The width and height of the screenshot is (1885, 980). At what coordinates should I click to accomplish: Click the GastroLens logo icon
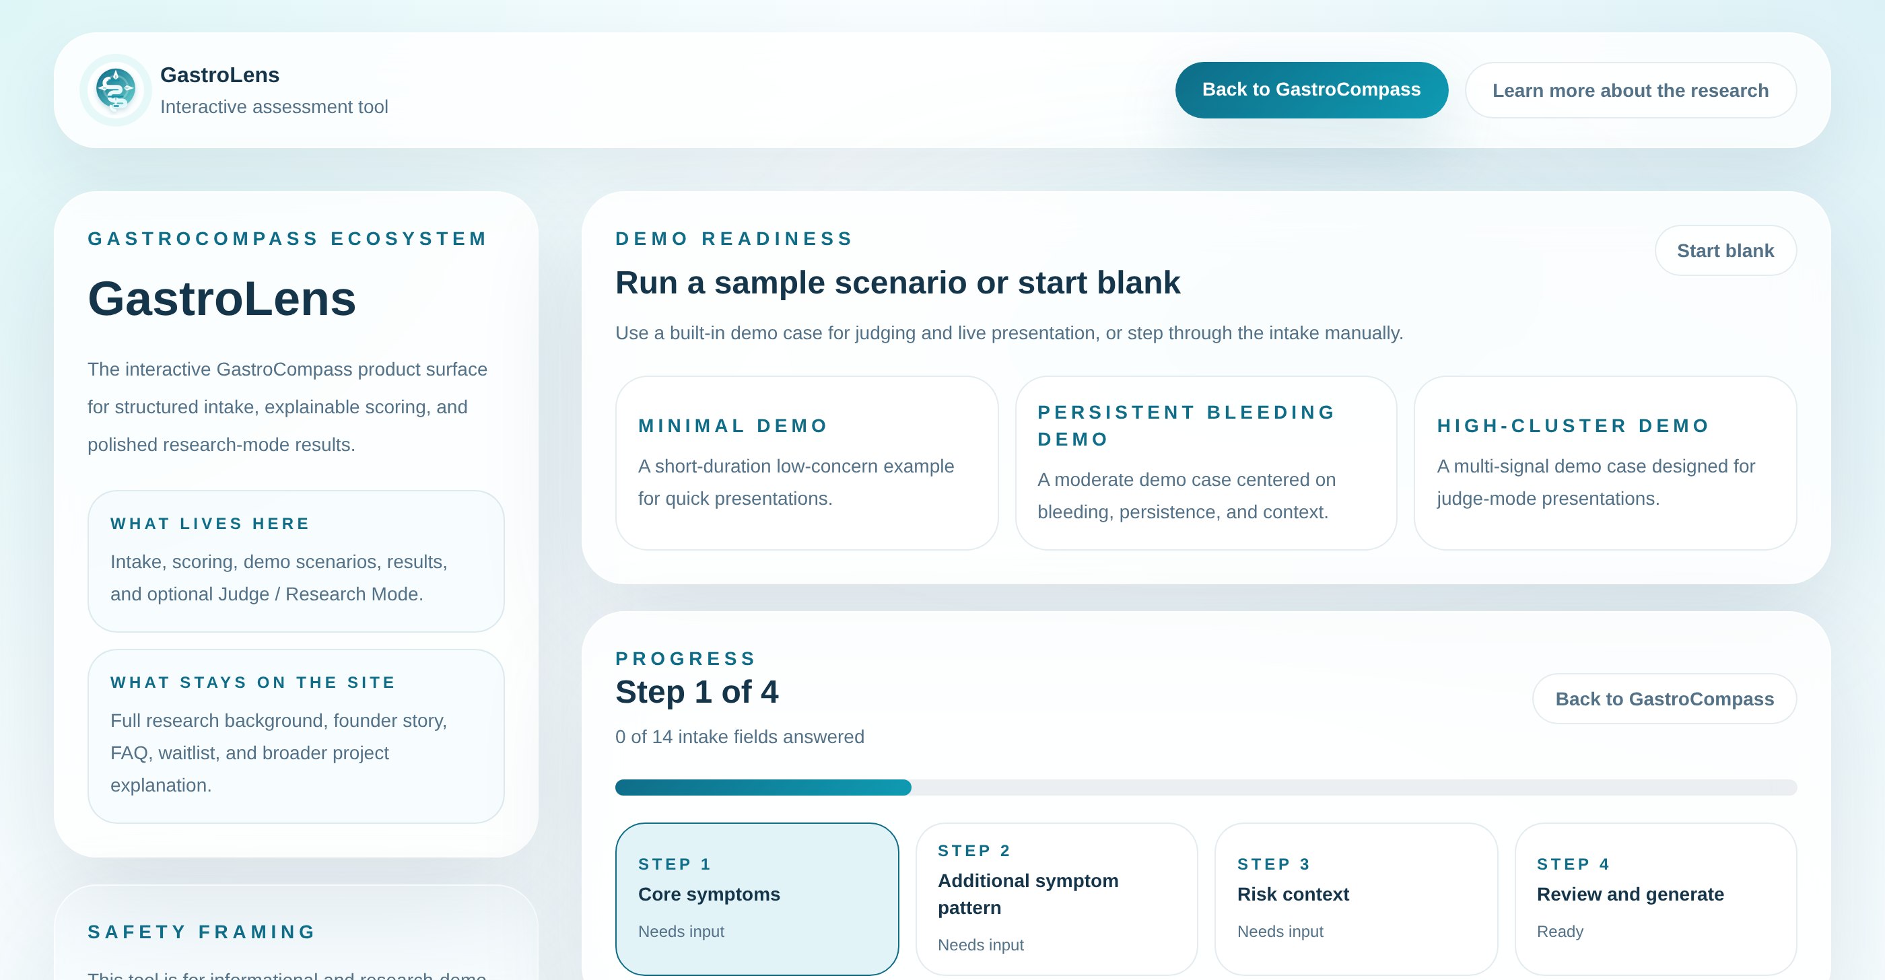point(116,90)
